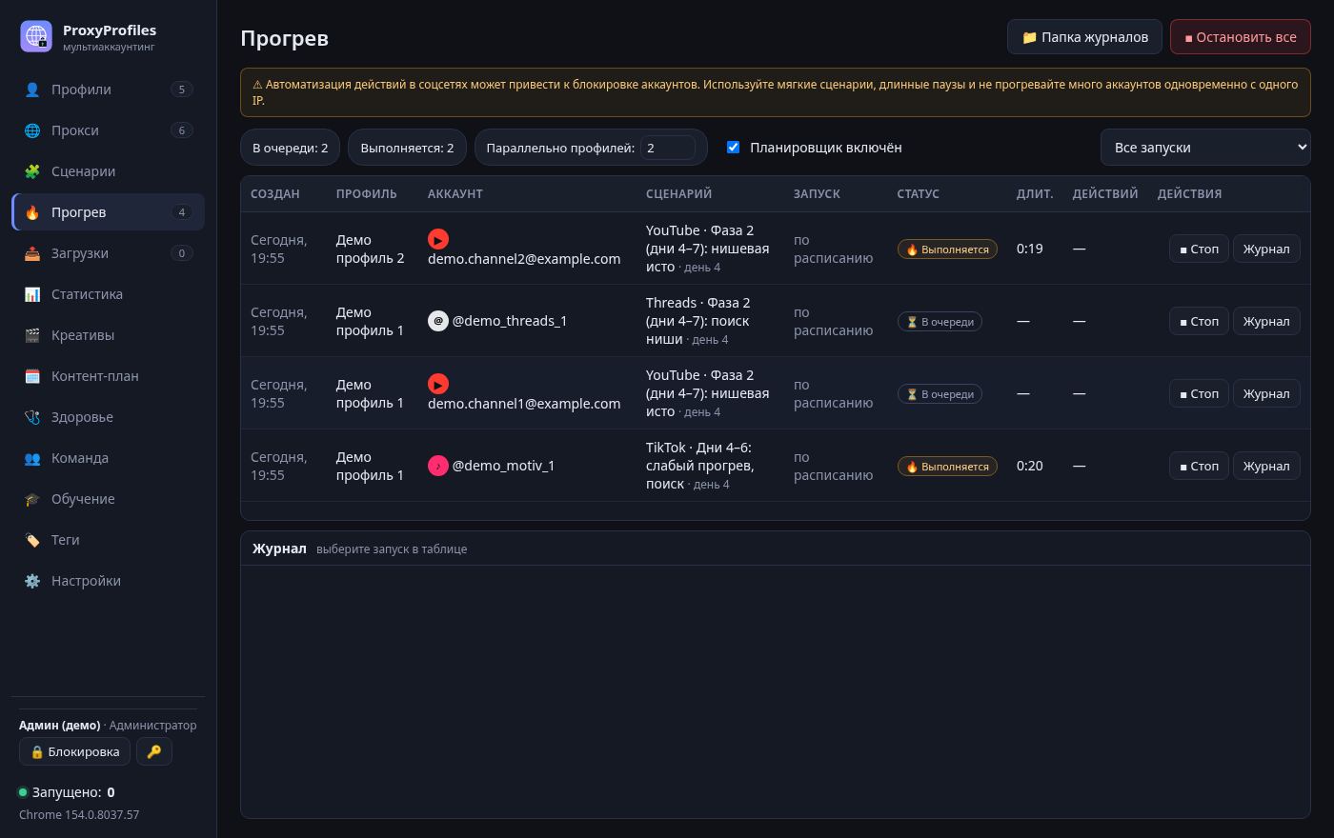The image size is (1334, 838).
Task: Navigate to the Команда section
Action: (108, 458)
